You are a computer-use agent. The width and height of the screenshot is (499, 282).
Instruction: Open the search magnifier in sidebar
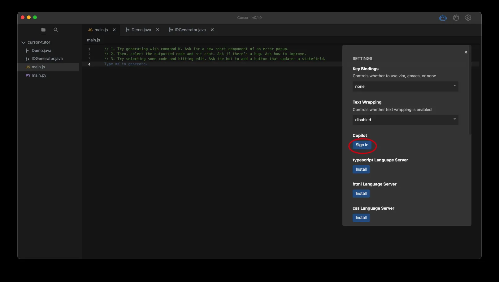point(56,30)
